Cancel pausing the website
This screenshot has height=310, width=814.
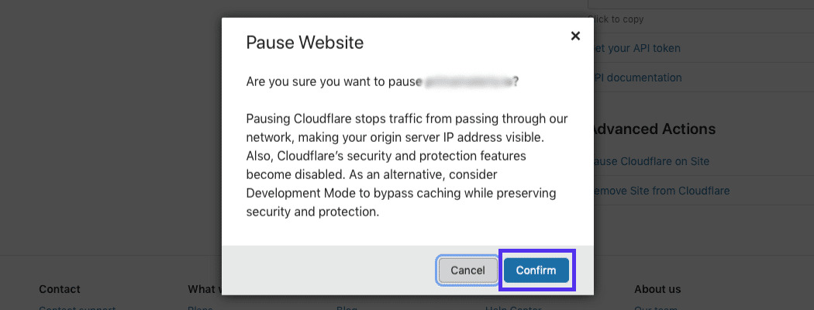[467, 270]
